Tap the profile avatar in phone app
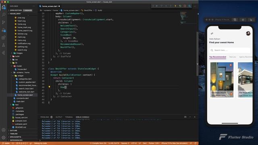 click(x=248, y=33)
